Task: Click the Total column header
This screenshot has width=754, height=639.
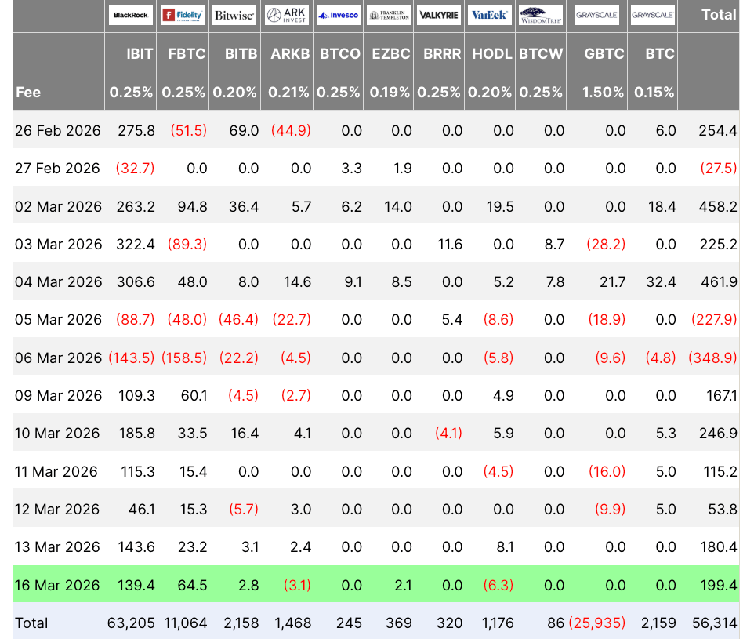Action: coord(718,15)
